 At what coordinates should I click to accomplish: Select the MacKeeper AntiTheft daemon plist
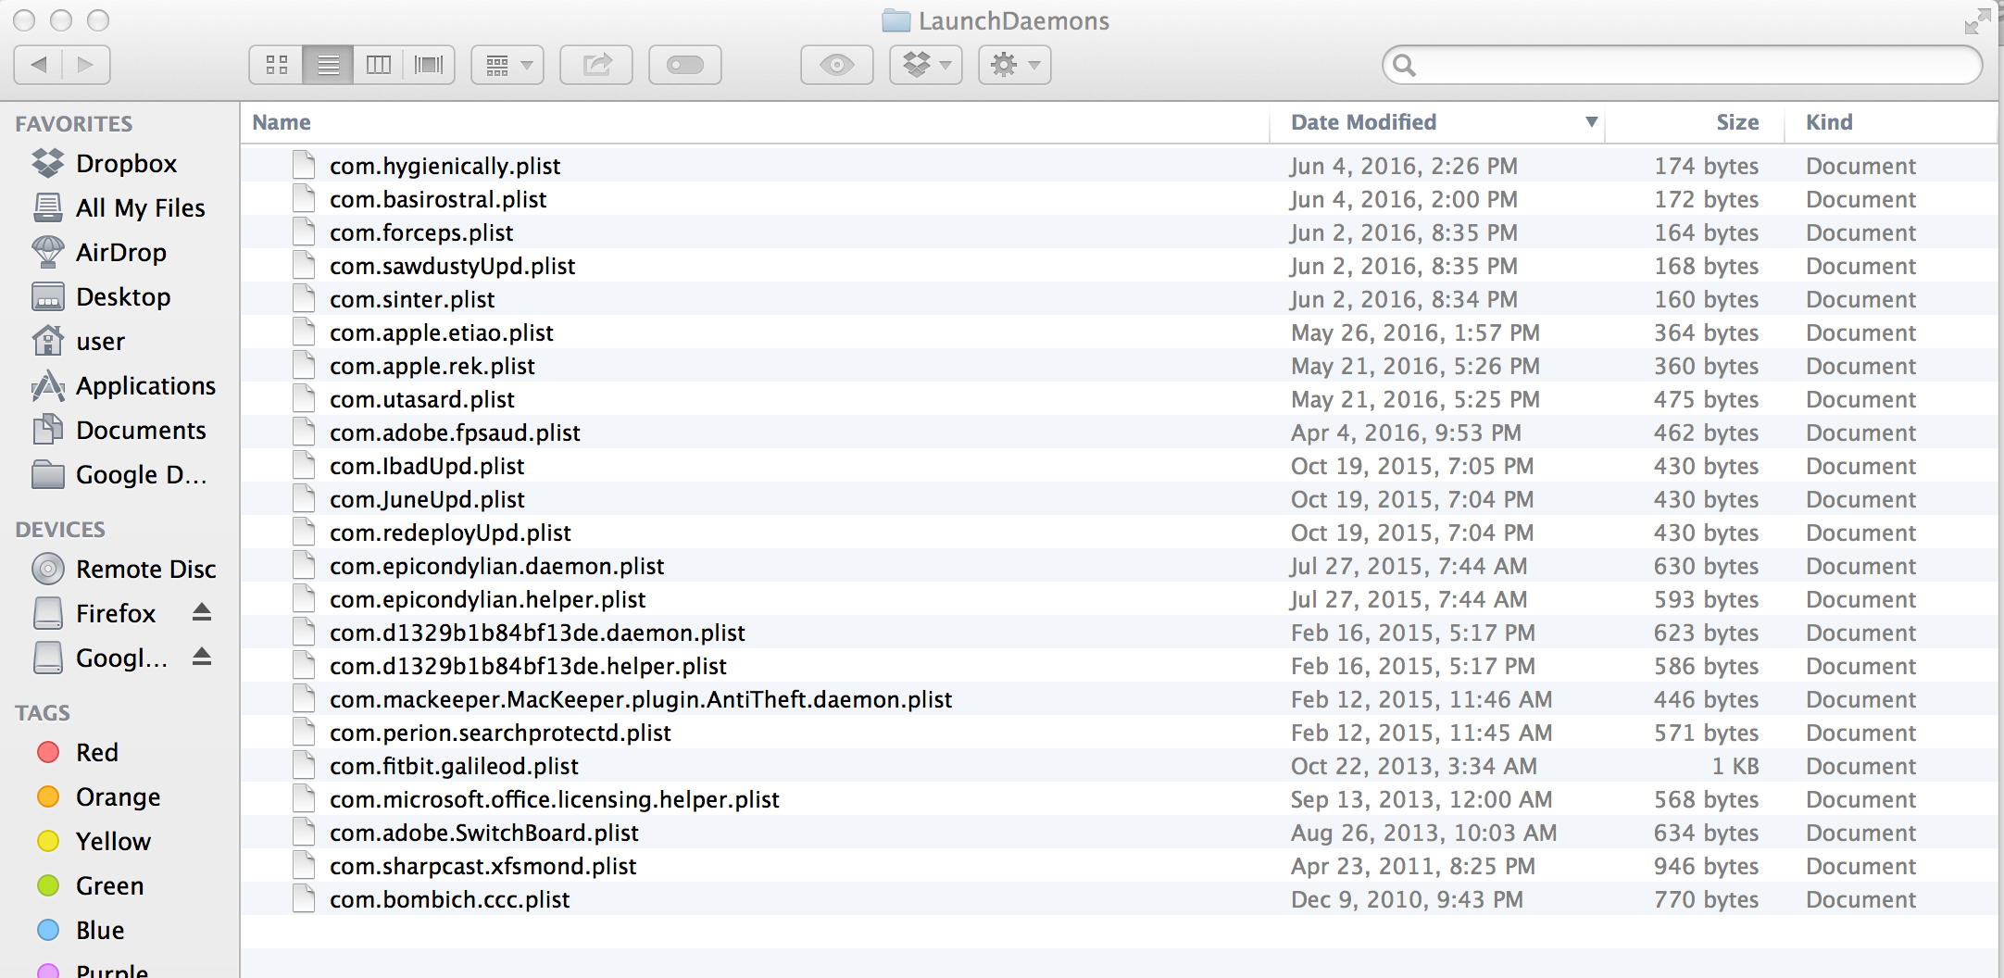[x=1119, y=699]
